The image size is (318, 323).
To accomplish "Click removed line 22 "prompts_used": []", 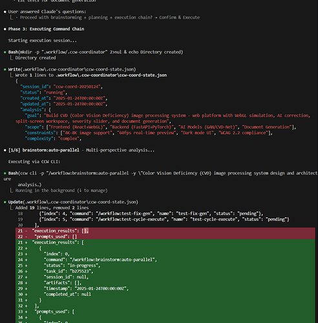I will (x=165, y=236).
